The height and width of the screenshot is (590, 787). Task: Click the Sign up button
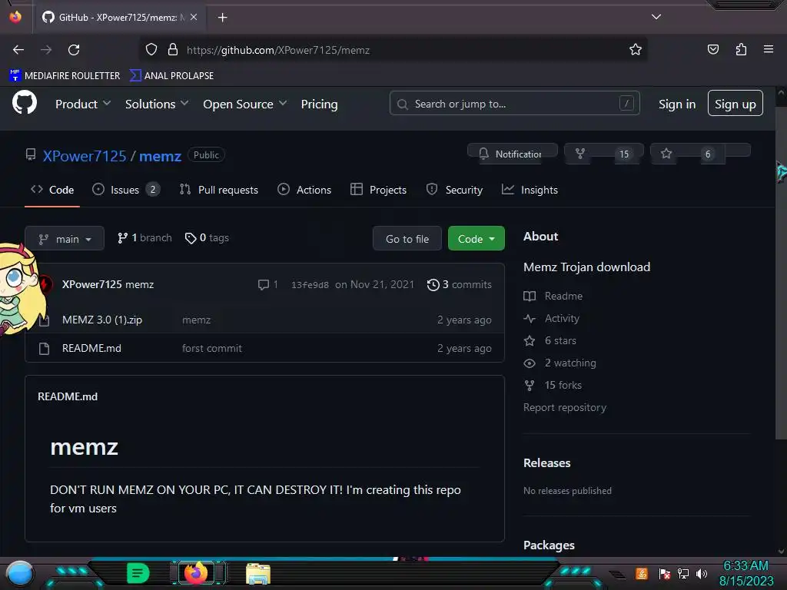[x=736, y=104]
